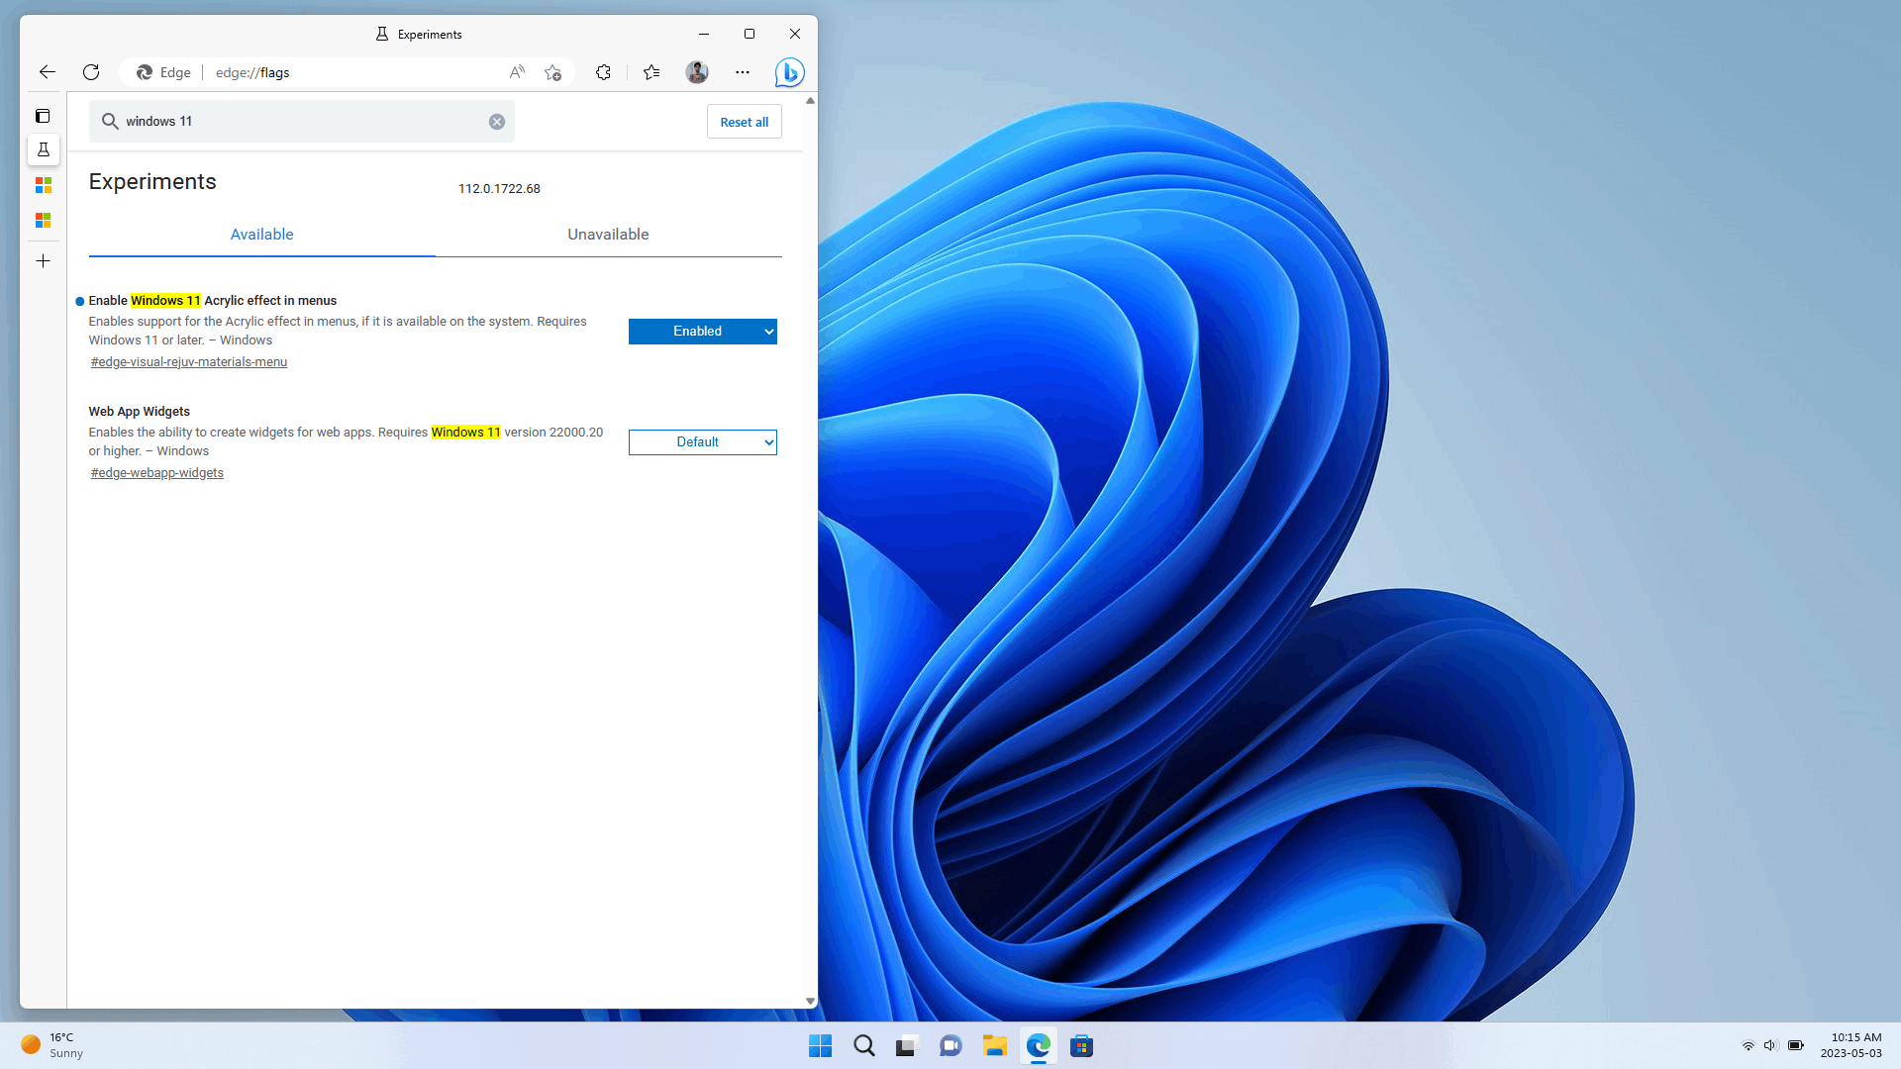Add this page to favorites star icon
The height and width of the screenshot is (1069, 1901).
coord(552,72)
